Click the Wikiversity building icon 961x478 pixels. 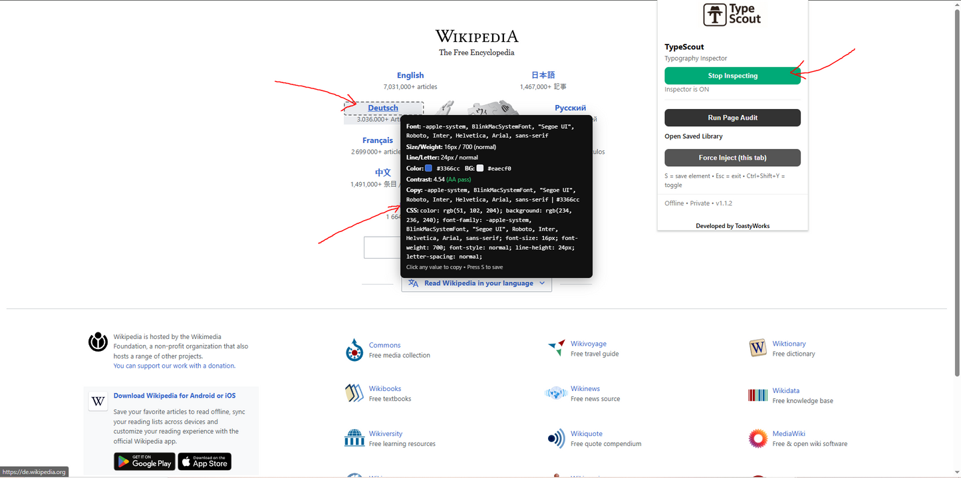pyautogui.click(x=354, y=438)
